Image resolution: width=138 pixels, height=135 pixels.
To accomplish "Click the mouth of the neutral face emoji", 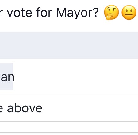I will coord(129,15).
